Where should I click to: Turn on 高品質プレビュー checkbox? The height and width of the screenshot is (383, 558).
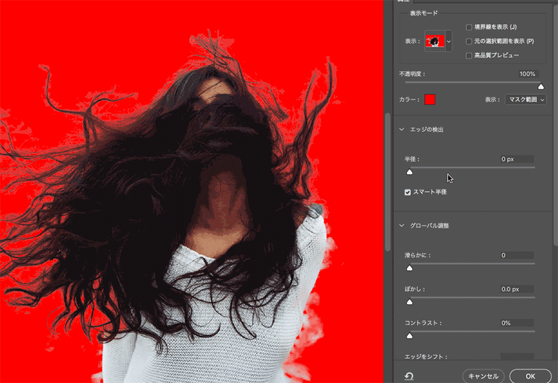[469, 56]
